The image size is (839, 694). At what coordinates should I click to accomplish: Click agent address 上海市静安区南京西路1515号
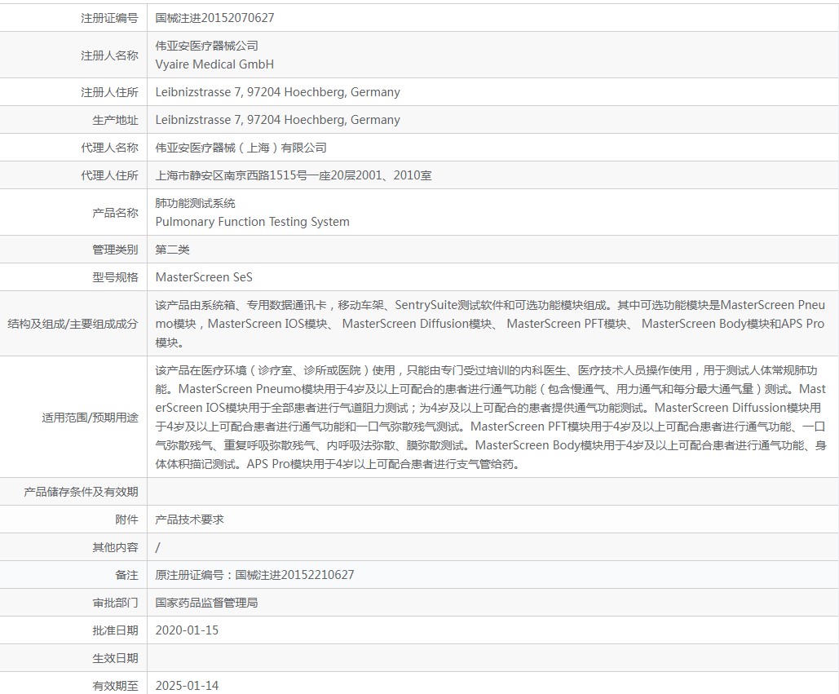pyautogui.click(x=294, y=175)
